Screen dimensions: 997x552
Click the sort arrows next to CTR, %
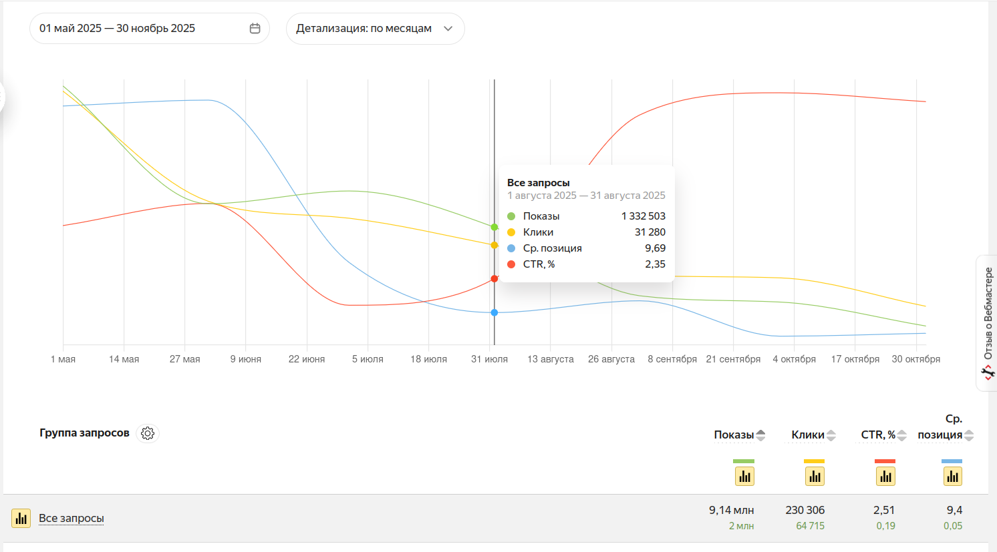pyautogui.click(x=902, y=435)
